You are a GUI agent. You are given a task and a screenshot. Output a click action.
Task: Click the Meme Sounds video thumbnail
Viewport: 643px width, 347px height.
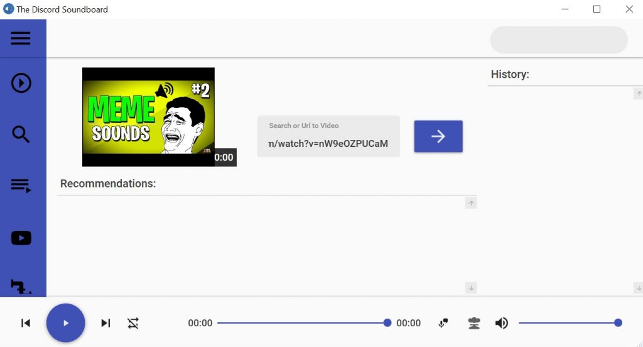(148, 117)
